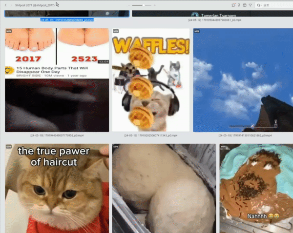293x233 pixels.
Task: Go back with the left arrow button
Action: 5,5
